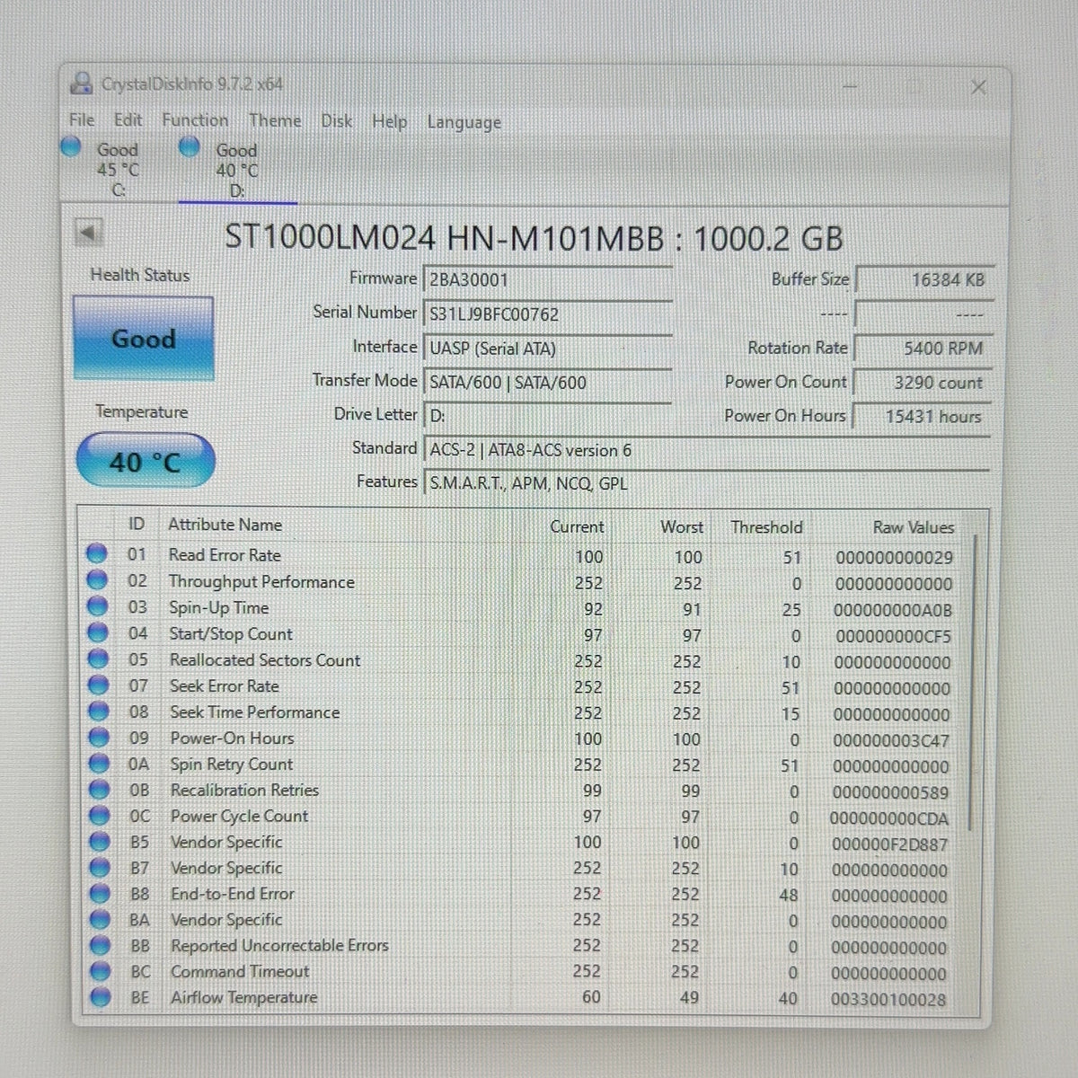Click raw value 000000F2D887

click(x=889, y=844)
